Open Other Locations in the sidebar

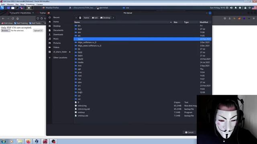(60, 58)
